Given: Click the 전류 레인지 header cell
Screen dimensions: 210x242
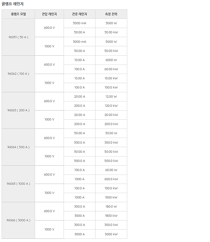Looking at the screenshot, I should 79,14.
